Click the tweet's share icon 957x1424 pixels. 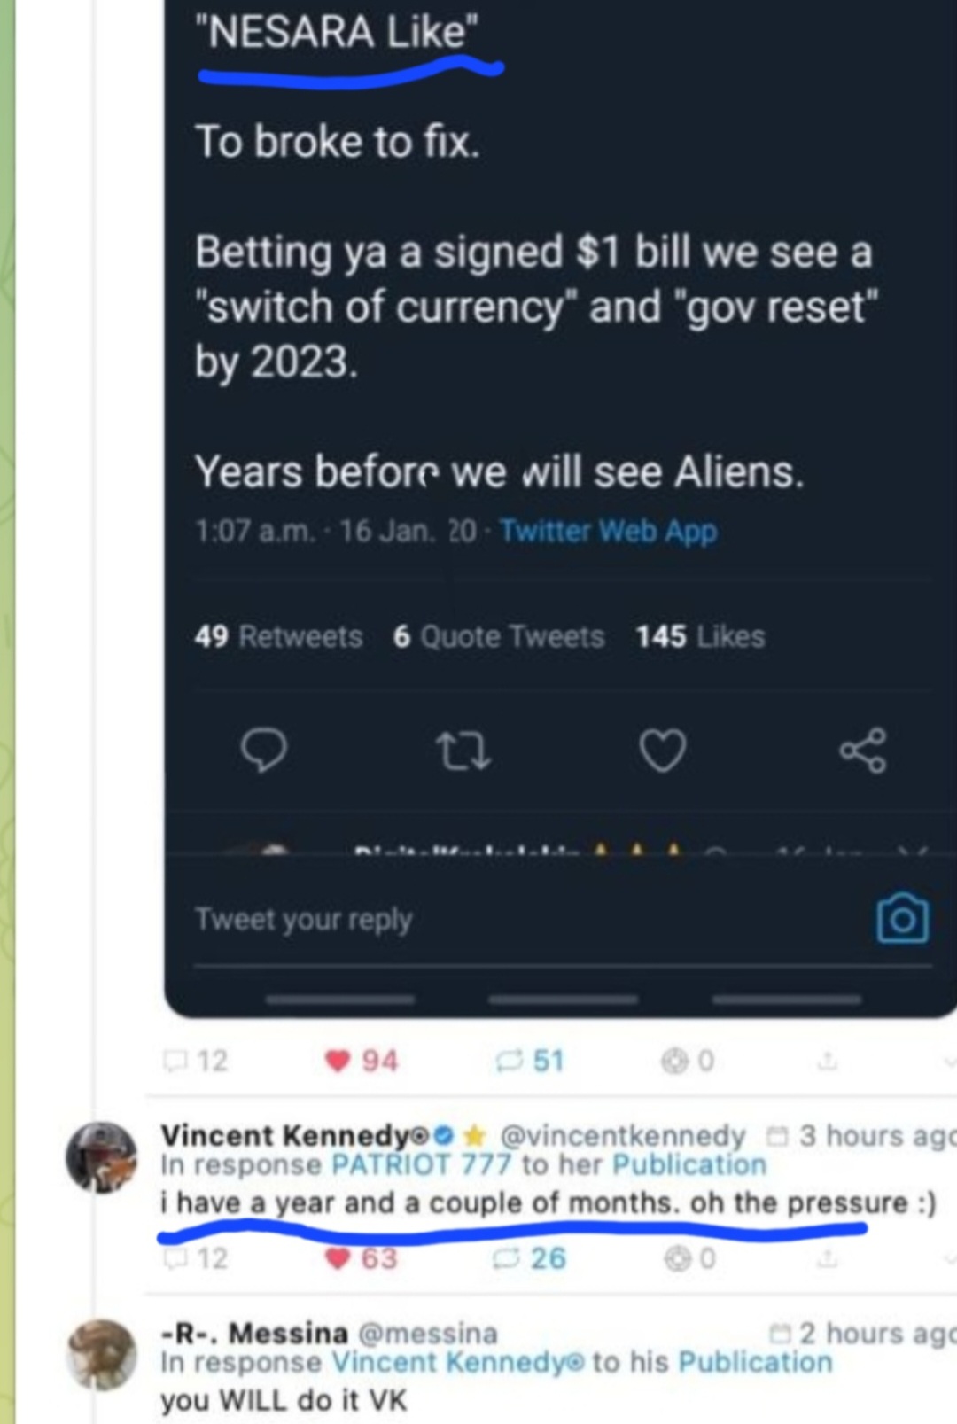coord(862,751)
